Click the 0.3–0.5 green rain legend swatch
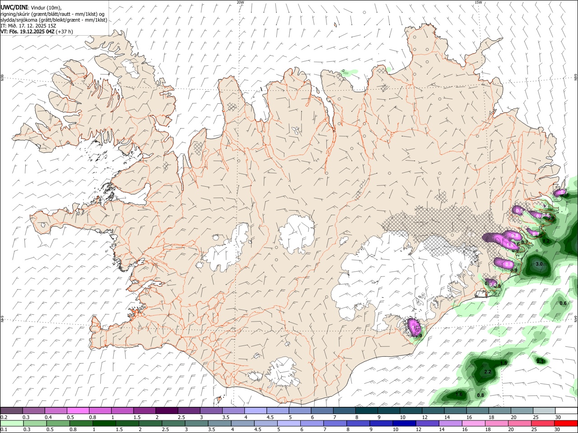Viewport: 578px width, 433px height. (35, 423)
